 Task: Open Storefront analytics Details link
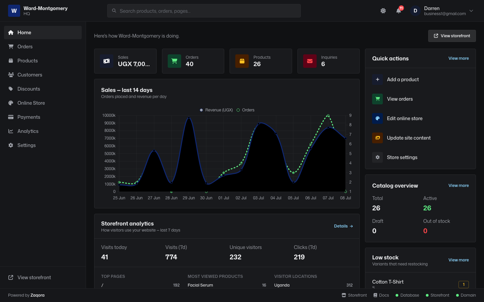click(343, 226)
